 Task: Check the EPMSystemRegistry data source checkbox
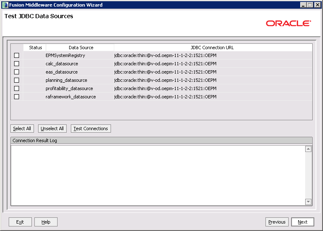click(17, 55)
